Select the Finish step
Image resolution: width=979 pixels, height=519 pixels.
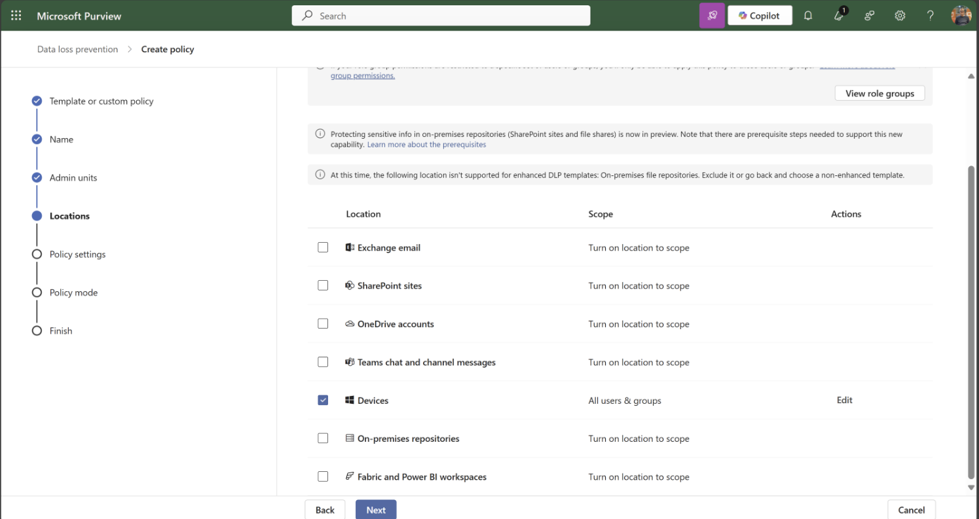[61, 331]
